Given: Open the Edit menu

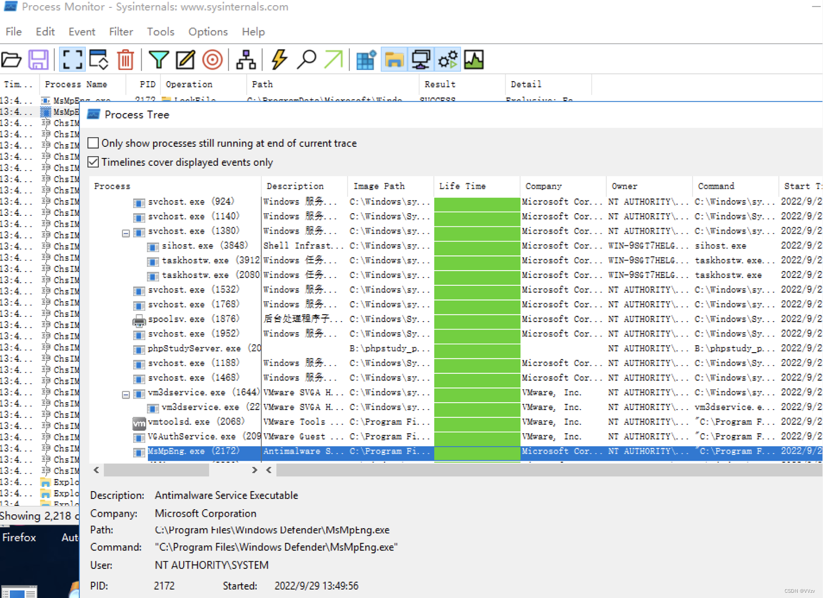Looking at the screenshot, I should (x=45, y=32).
